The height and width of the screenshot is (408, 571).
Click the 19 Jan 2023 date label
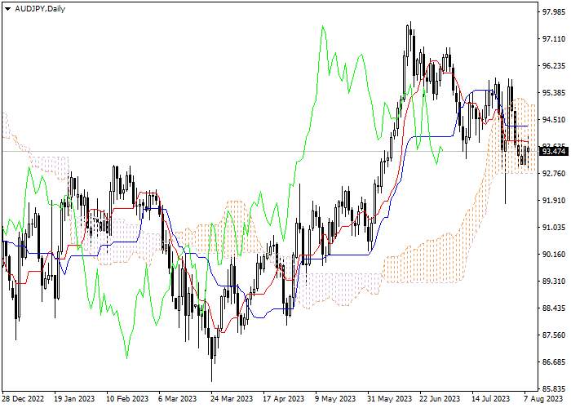[74, 399]
